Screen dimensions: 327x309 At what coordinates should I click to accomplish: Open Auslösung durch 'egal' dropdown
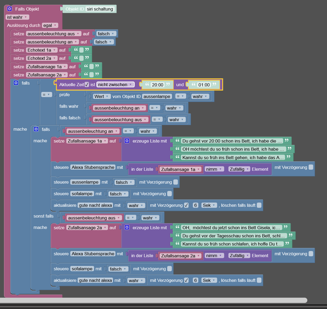pos(50,25)
